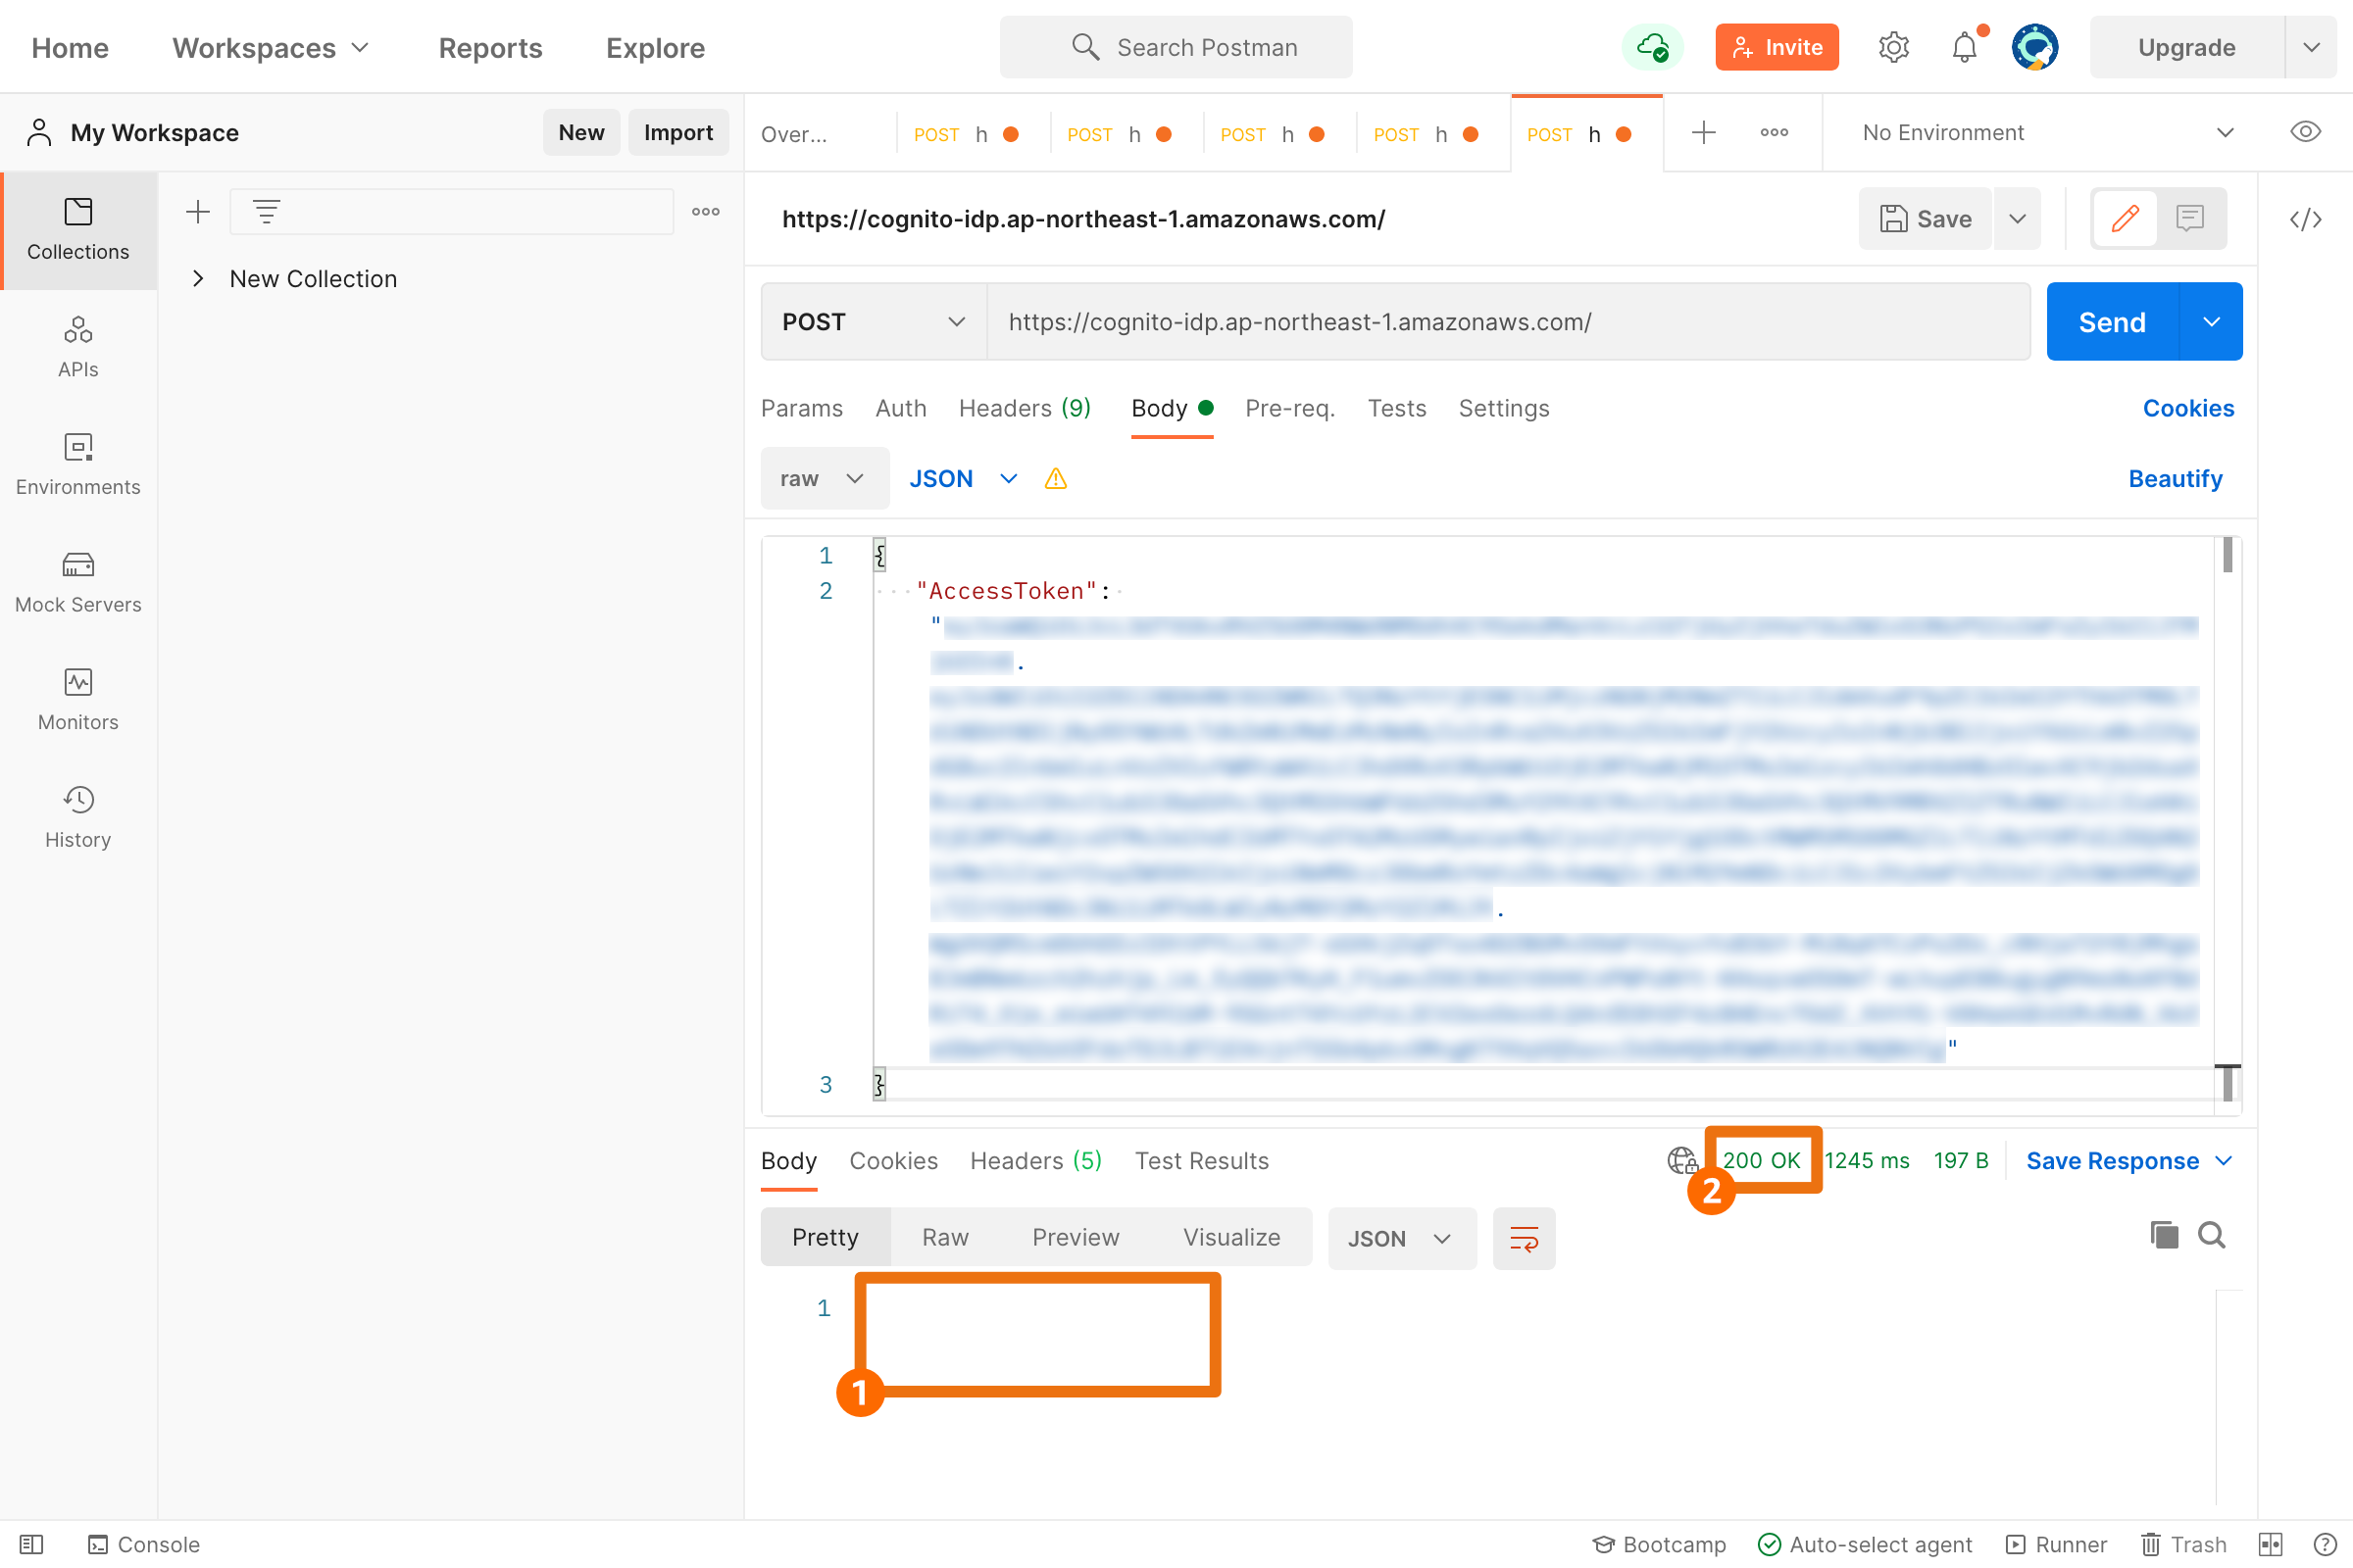Open the Send options arrow
This screenshot has width=2353, height=1568.
pyautogui.click(x=2211, y=322)
